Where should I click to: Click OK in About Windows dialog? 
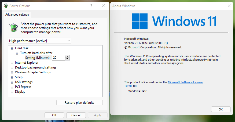click(x=221, y=109)
